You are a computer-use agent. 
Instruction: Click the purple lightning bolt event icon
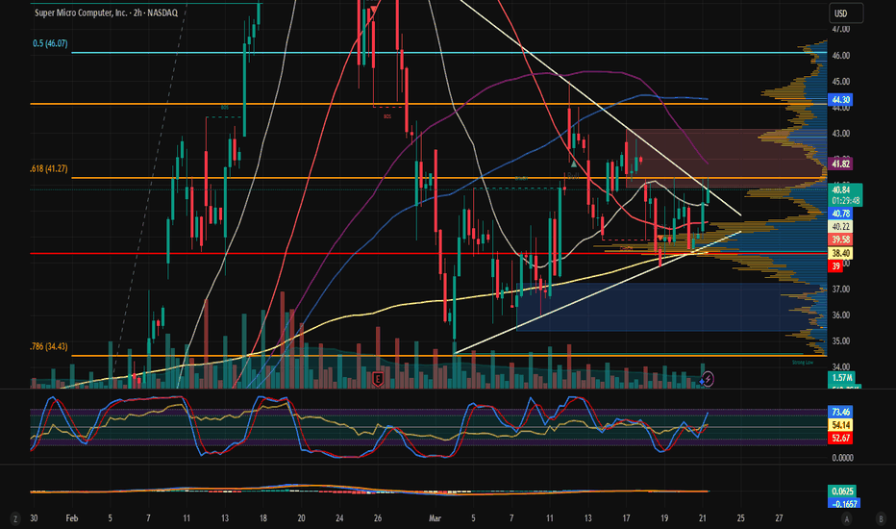708,379
